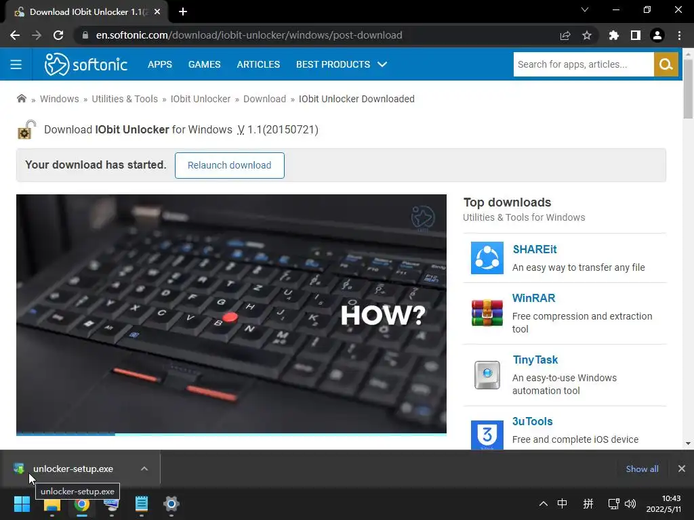The image size is (694, 520).
Task: Open tab search chevron in title bar
Action: (585, 9)
